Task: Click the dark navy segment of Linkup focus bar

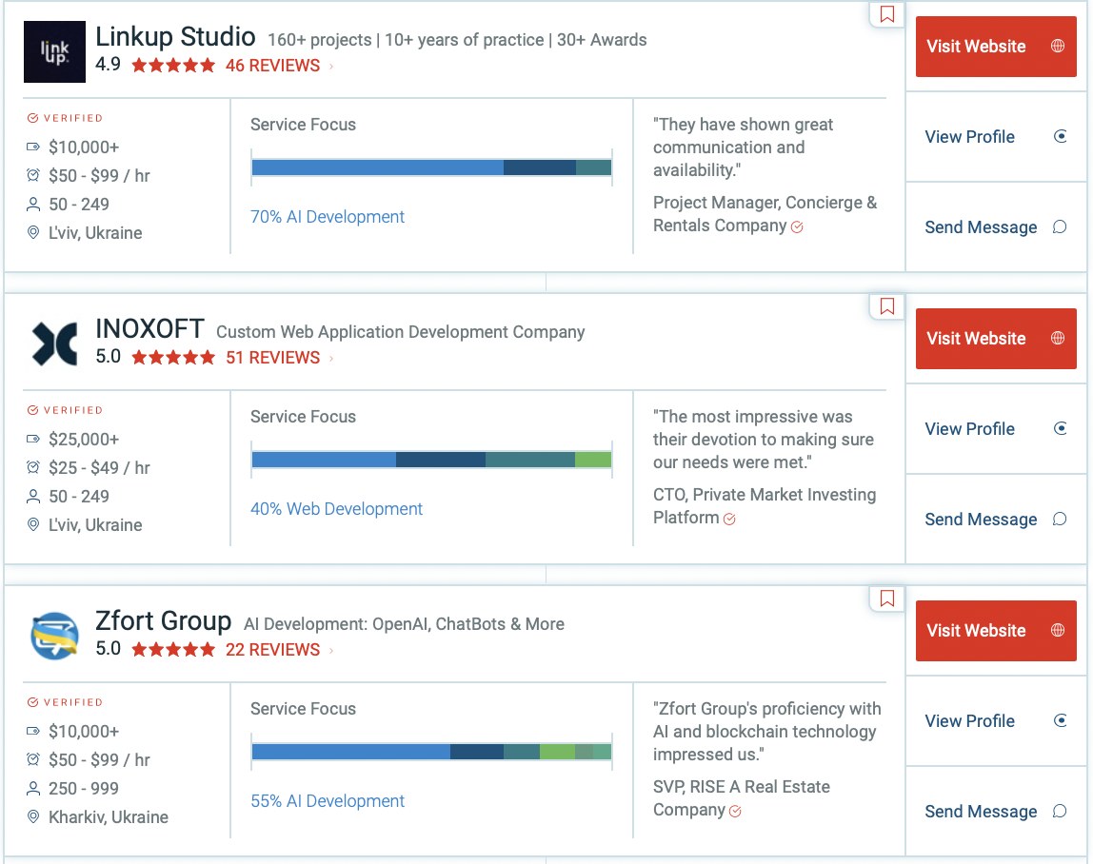Action: point(540,167)
